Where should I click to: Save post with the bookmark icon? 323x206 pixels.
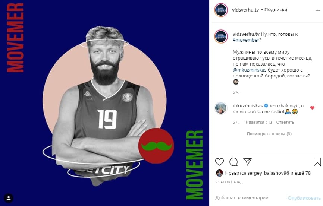(317, 162)
